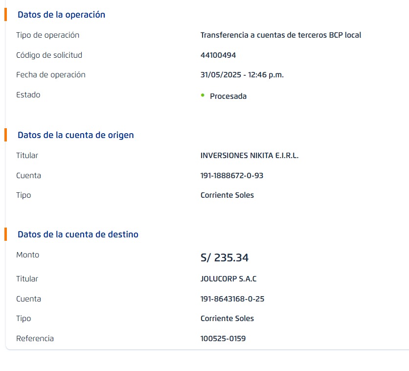Click the Transferencia a cuentas de terceros BCP local text

coord(280,35)
